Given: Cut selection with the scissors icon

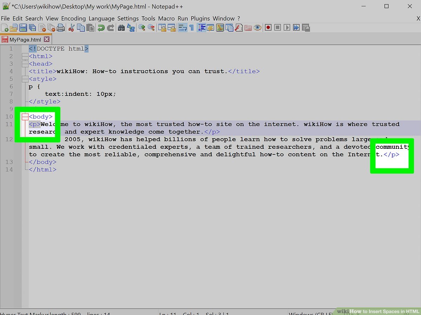Looking at the screenshot, I should 72,28.
